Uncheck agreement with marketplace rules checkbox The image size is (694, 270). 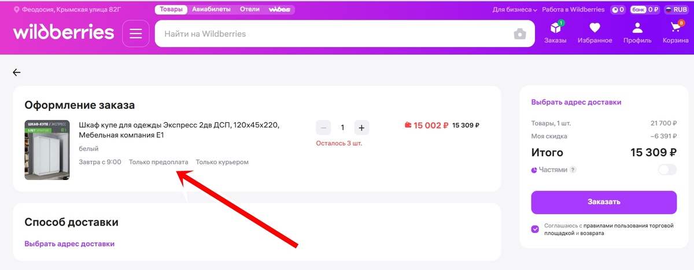[535, 229]
